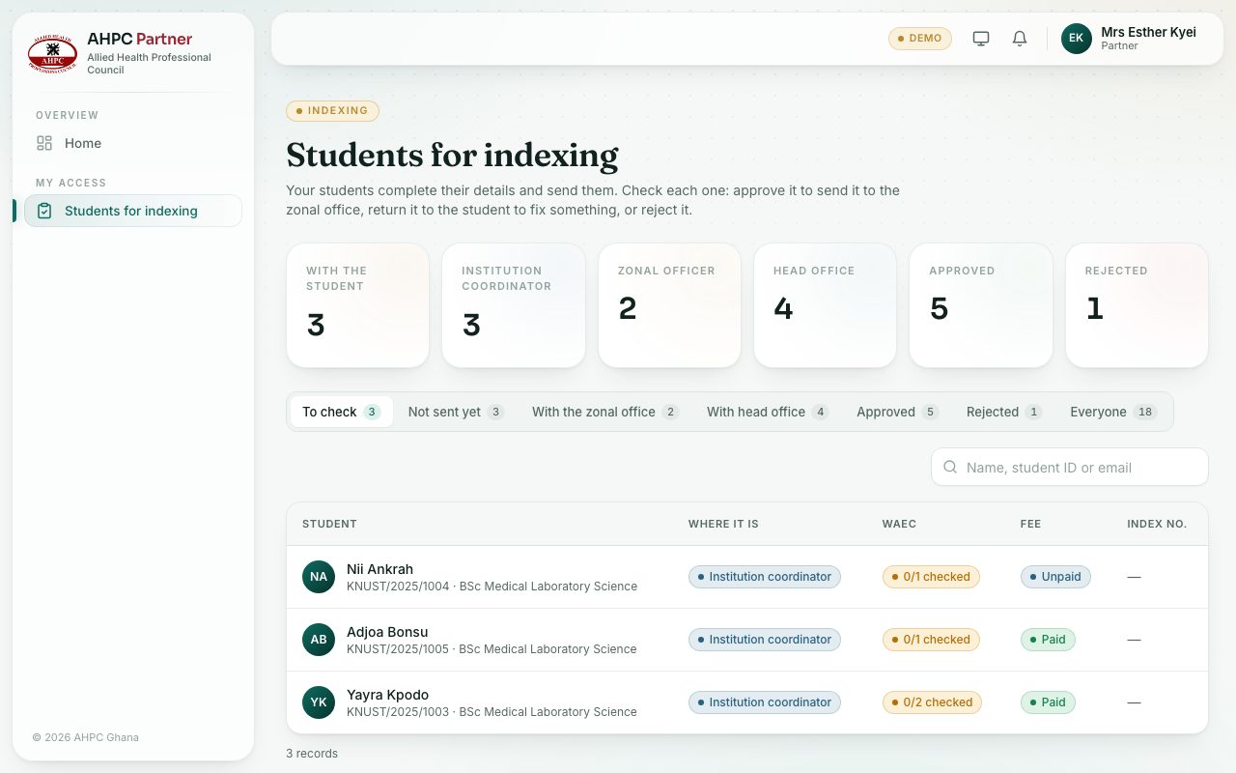Click the Approved stat card showing 5
This screenshot has height=773, width=1236.
[x=981, y=305]
